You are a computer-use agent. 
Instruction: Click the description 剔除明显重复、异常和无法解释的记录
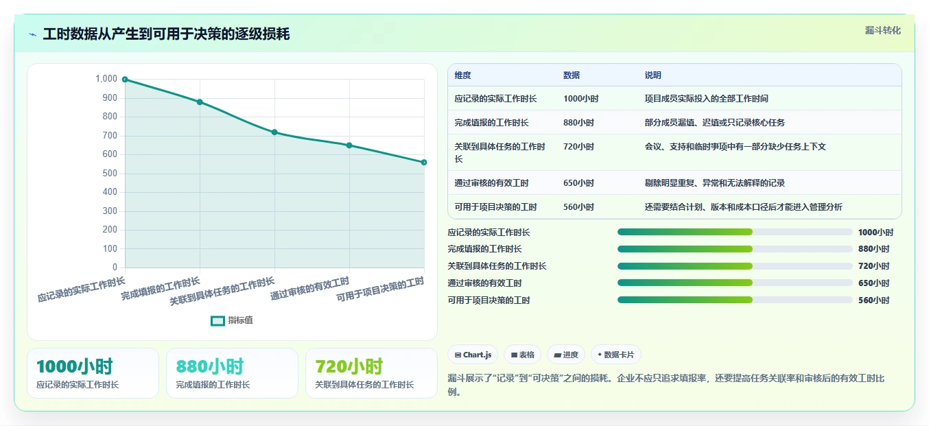point(714,183)
